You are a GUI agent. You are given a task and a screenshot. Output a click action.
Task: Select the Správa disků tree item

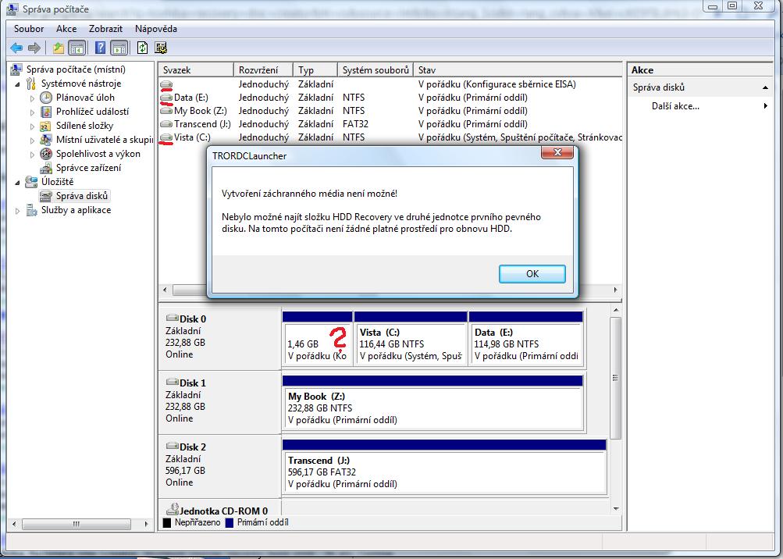tap(82, 196)
